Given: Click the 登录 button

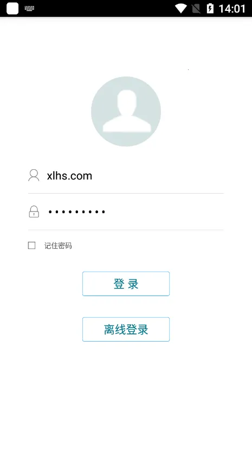Looking at the screenshot, I should pyautogui.click(x=126, y=284).
